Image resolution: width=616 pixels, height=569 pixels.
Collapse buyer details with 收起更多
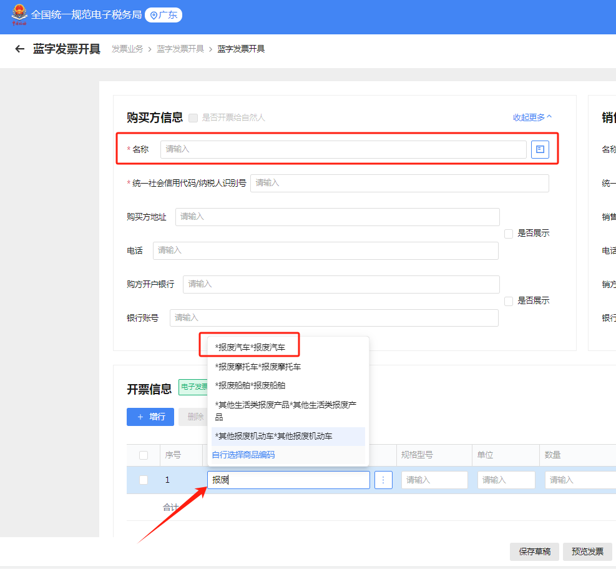coord(532,117)
